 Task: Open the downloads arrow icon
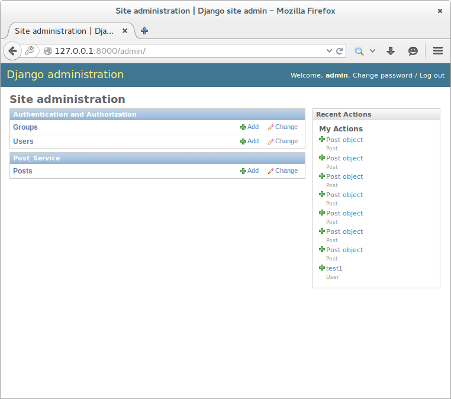(390, 51)
